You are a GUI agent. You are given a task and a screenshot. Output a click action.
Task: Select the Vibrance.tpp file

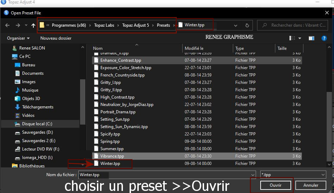click(197, 156)
